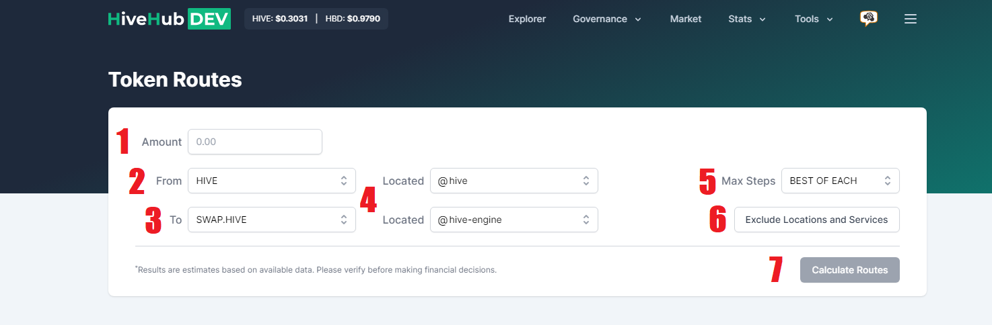The image size is (992, 325).
Task: Expand the Tools menu
Action: pyautogui.click(x=814, y=19)
